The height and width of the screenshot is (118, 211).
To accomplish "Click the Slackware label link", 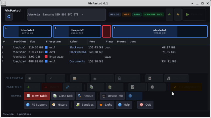I will [x=76, y=47].
